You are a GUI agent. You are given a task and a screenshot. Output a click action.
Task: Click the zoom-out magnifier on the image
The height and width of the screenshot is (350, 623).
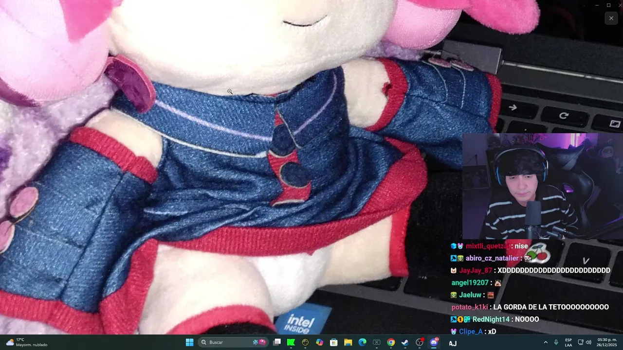pos(230,91)
